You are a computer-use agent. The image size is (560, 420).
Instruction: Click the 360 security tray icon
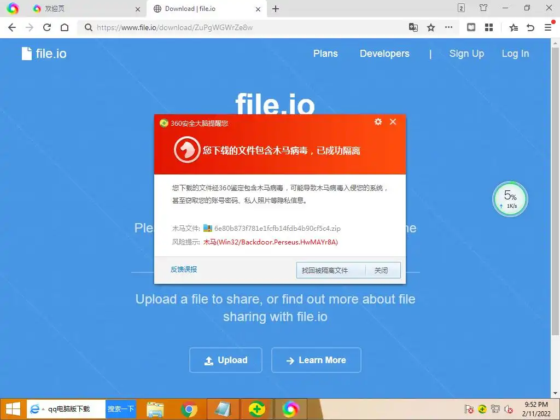pos(482,409)
